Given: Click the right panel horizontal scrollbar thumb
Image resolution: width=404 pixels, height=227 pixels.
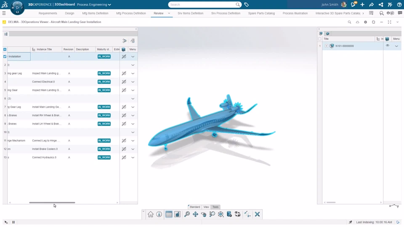Looking at the screenshot, I should click(331, 203).
